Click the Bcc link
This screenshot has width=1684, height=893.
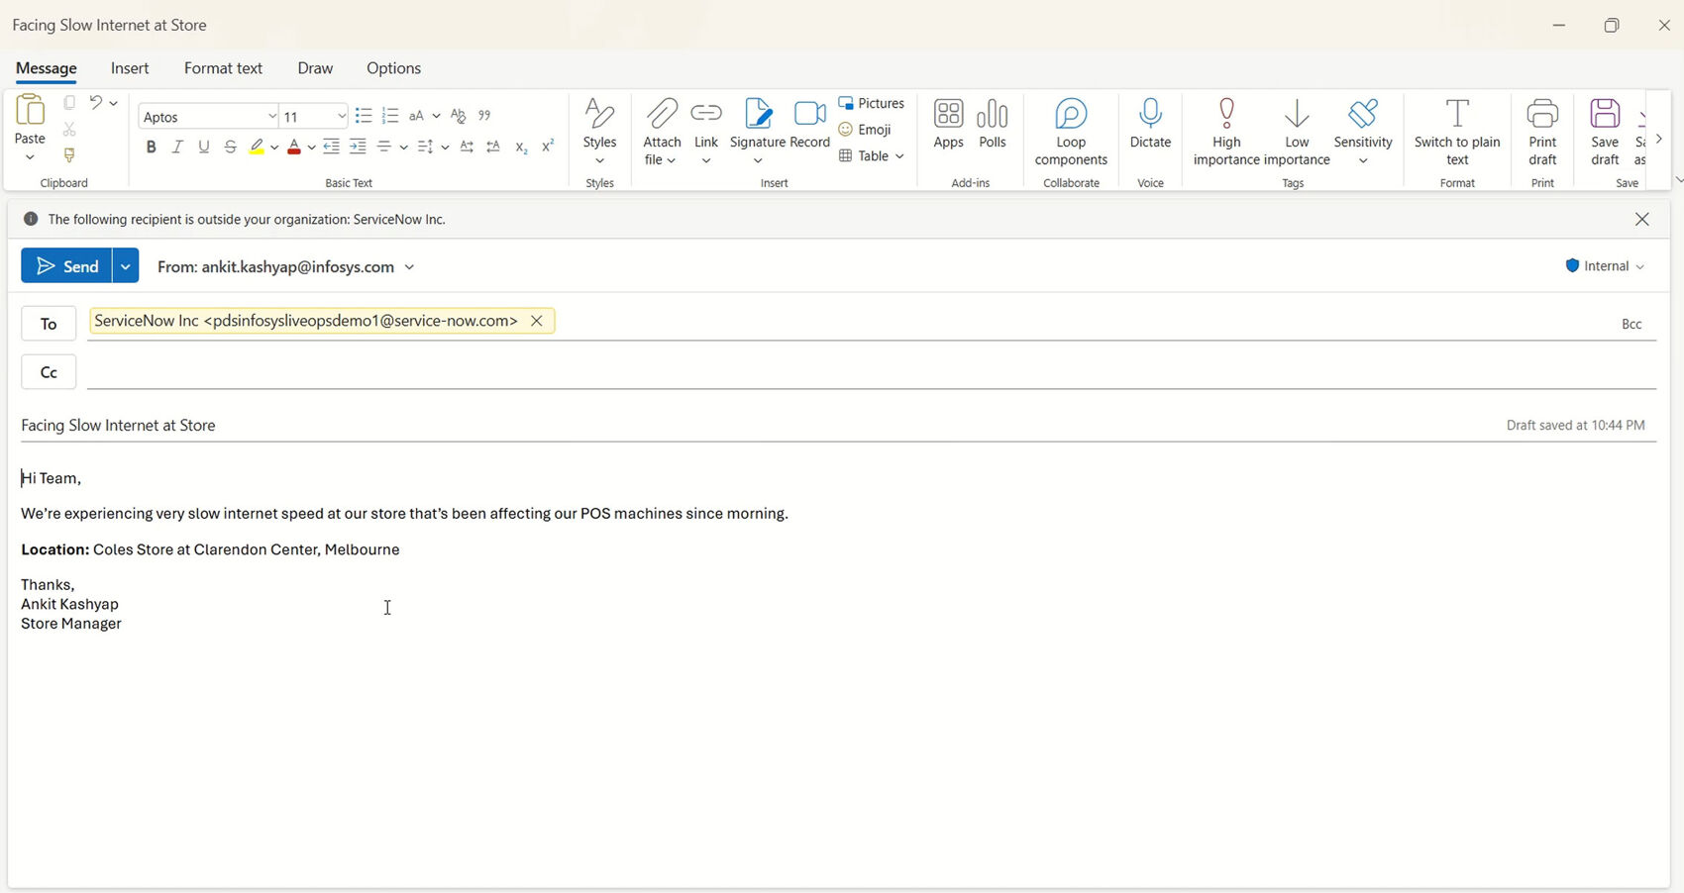point(1631,324)
